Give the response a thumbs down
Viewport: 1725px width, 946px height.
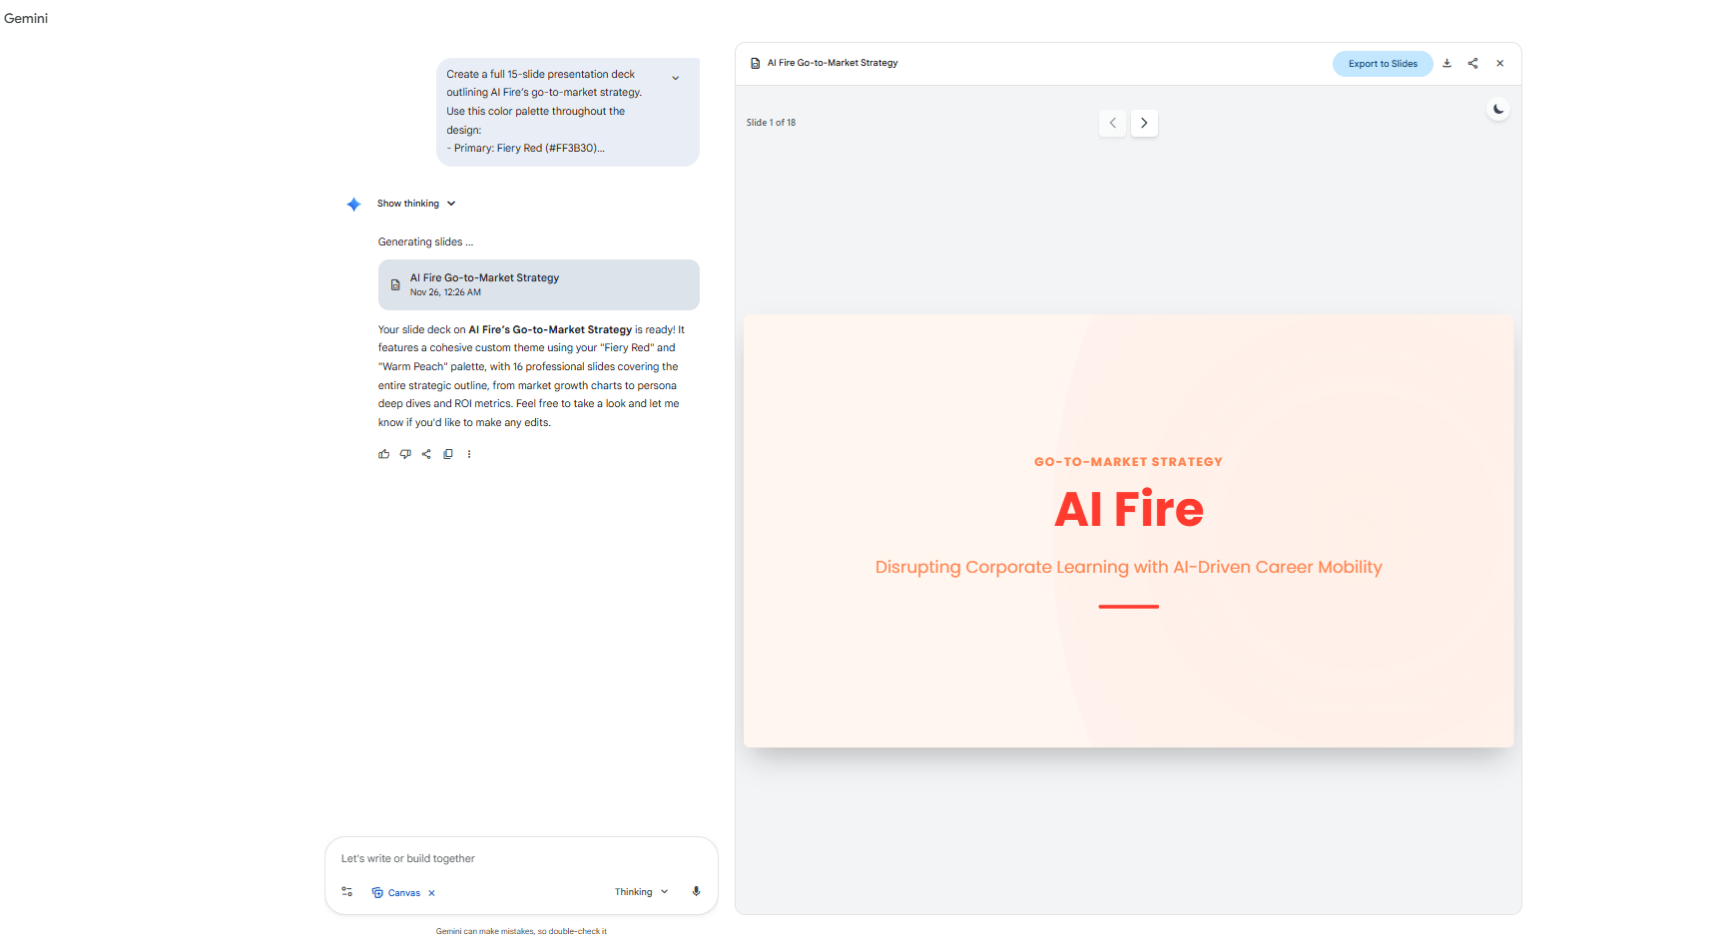(x=405, y=454)
